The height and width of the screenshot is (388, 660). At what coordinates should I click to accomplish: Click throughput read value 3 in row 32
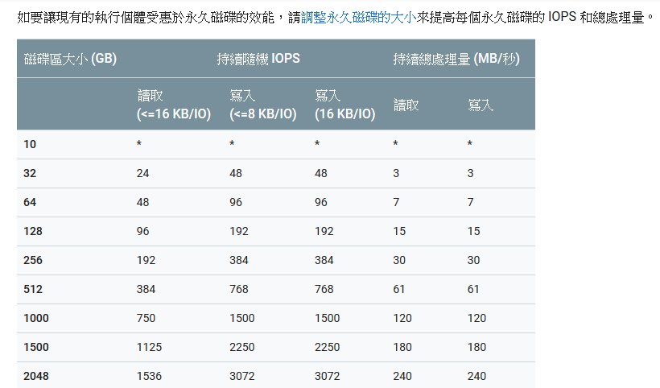[x=396, y=173]
